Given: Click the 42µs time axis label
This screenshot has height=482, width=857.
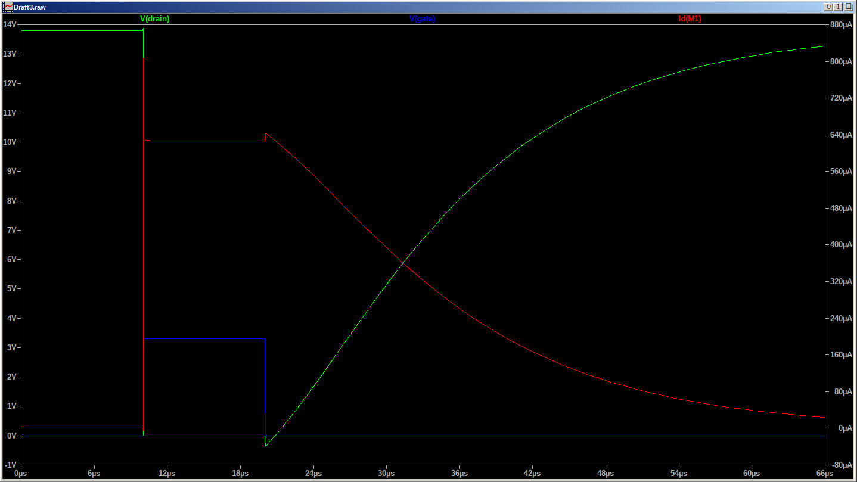Looking at the screenshot, I should (532, 474).
